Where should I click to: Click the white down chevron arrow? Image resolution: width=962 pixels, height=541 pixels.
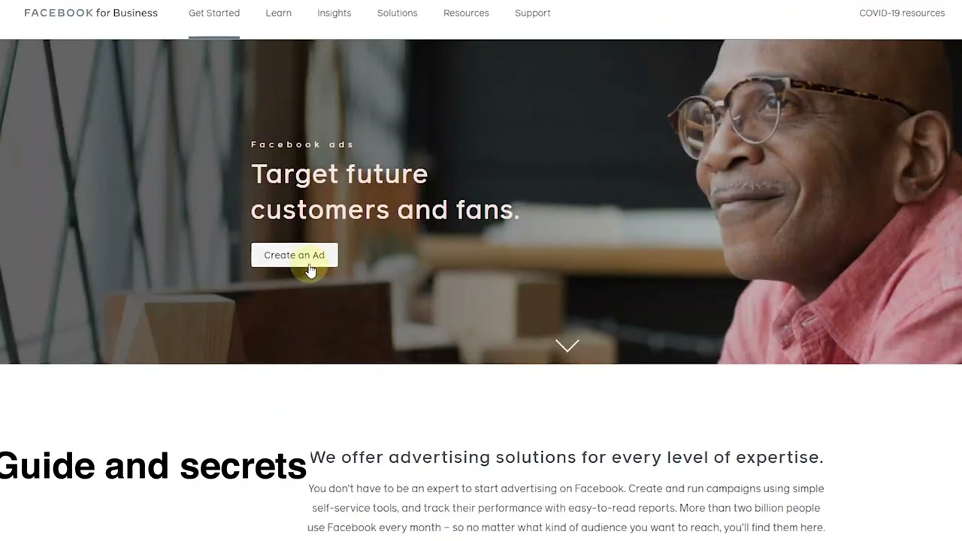click(x=567, y=345)
